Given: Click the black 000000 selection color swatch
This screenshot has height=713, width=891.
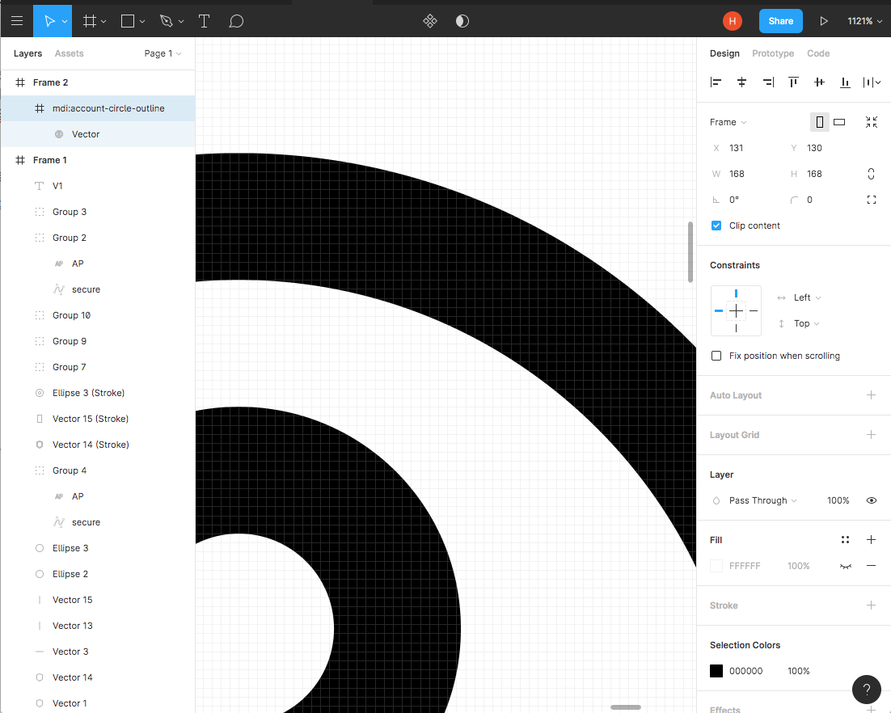Looking at the screenshot, I should pyautogui.click(x=716, y=671).
